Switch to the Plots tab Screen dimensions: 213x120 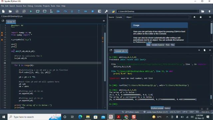click(x=167, y=45)
